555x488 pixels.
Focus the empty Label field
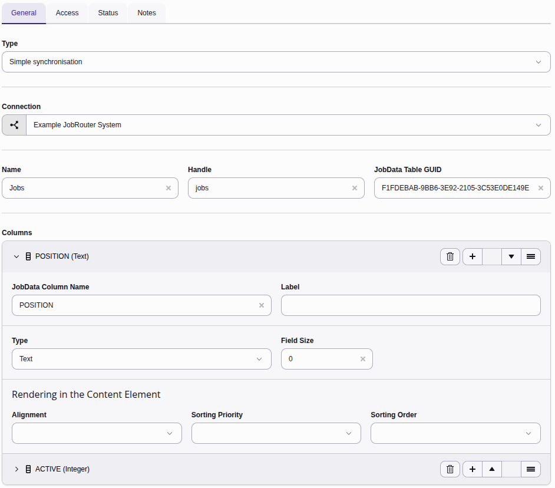coord(411,305)
